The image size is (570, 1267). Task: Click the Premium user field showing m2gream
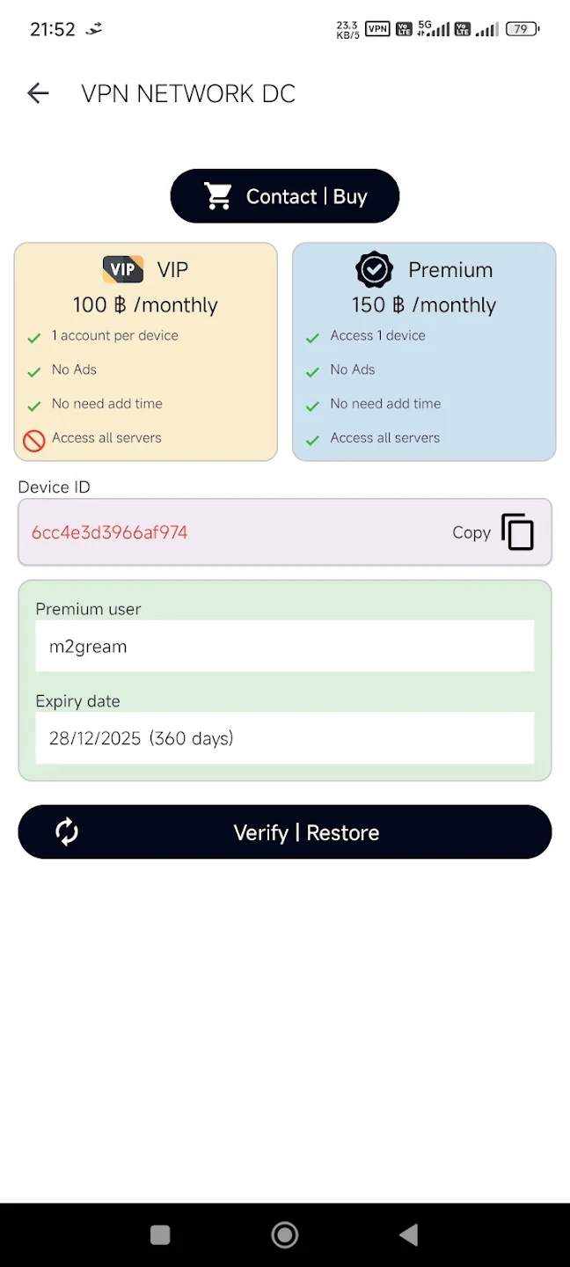tap(285, 645)
